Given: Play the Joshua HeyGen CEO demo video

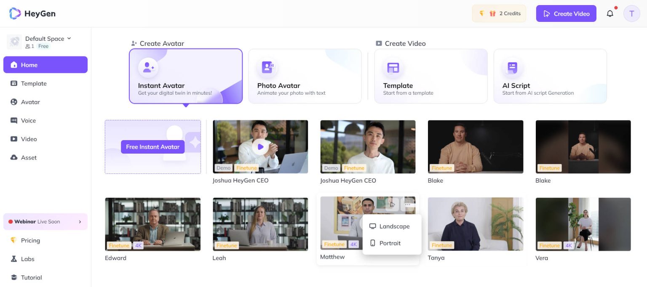Looking at the screenshot, I should [x=260, y=146].
